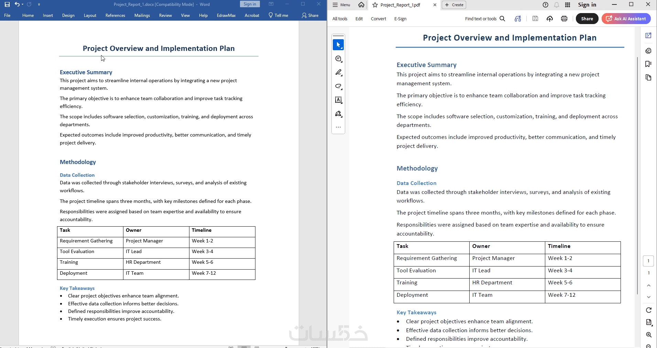Open the Adobe apps grid icon
The height and width of the screenshot is (348, 657).
(568, 5)
